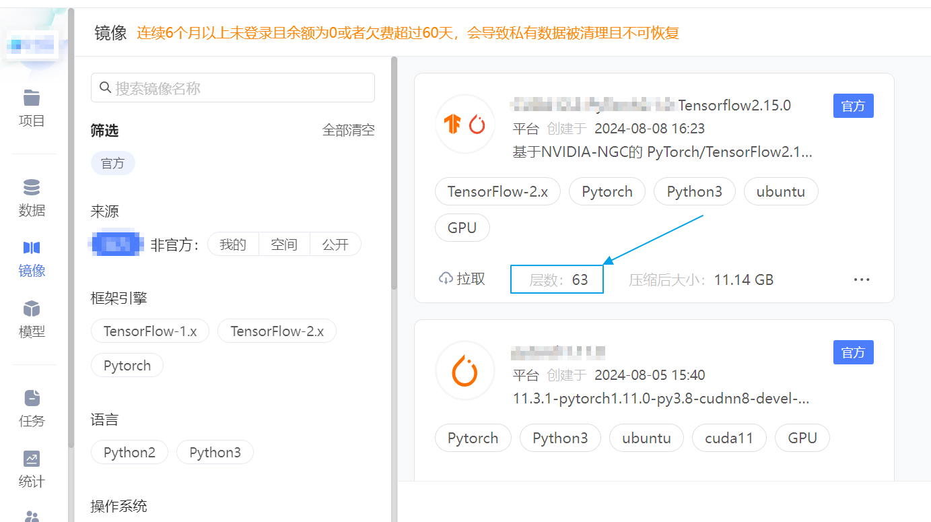Screen dimensions: 931x522
Task: Click the orange PyTorch logo in second card
Action: coord(465,370)
